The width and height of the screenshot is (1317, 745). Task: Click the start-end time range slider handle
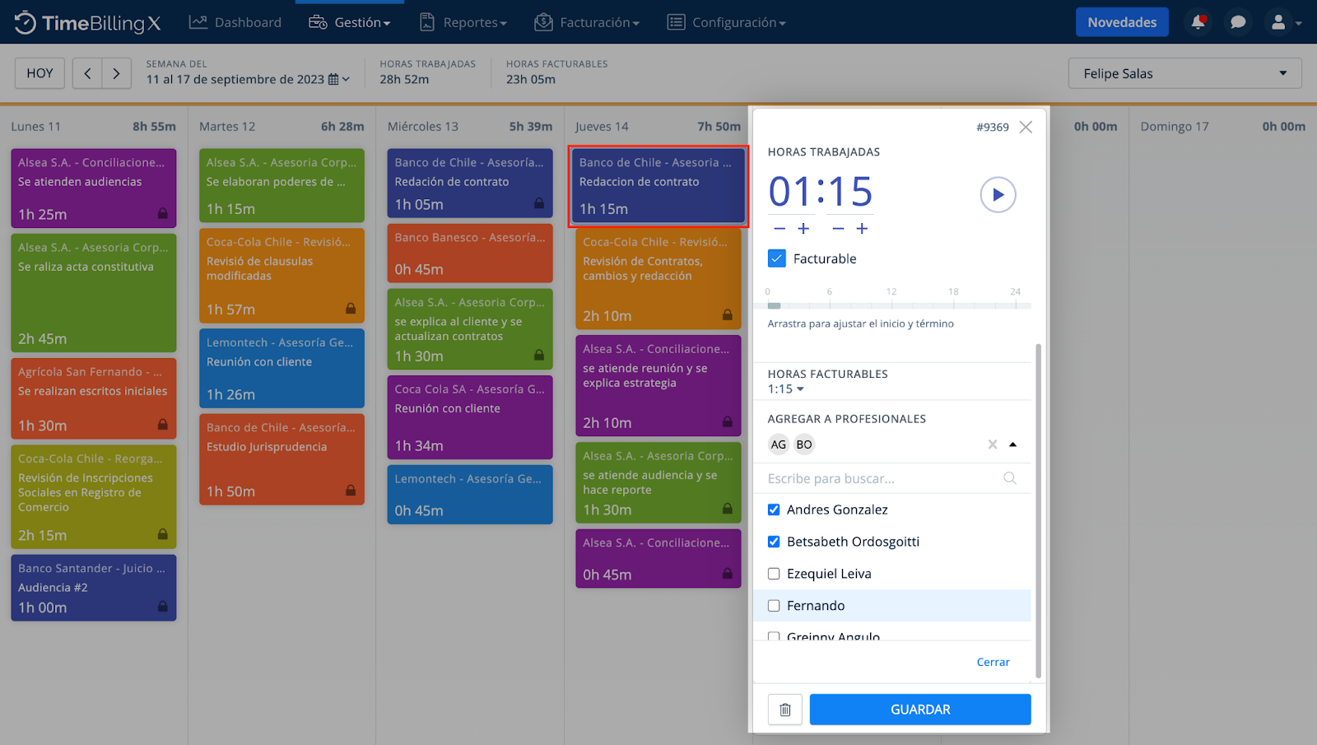(774, 305)
